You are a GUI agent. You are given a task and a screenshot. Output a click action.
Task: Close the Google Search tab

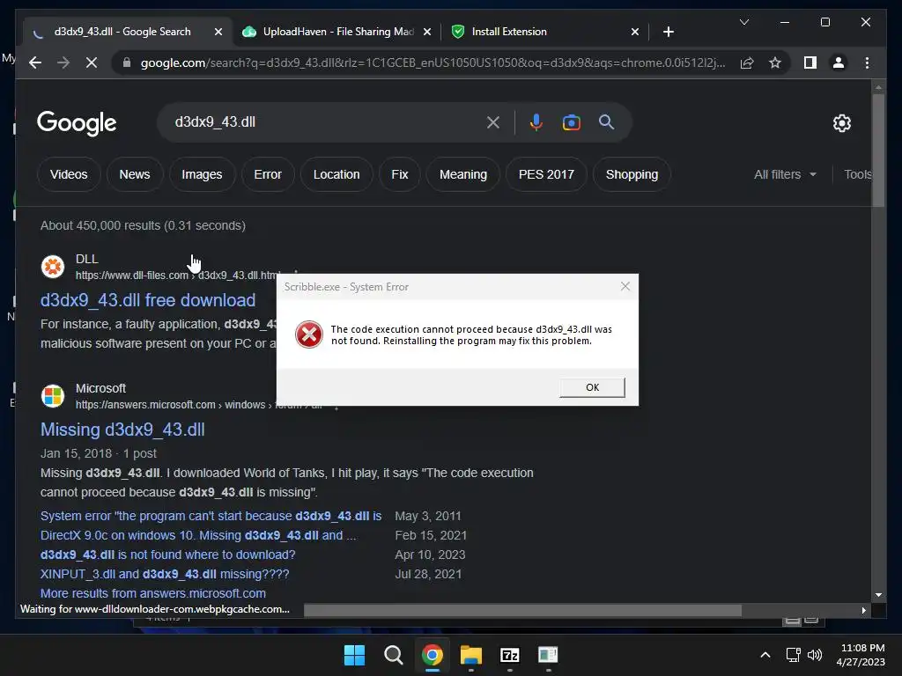218,32
